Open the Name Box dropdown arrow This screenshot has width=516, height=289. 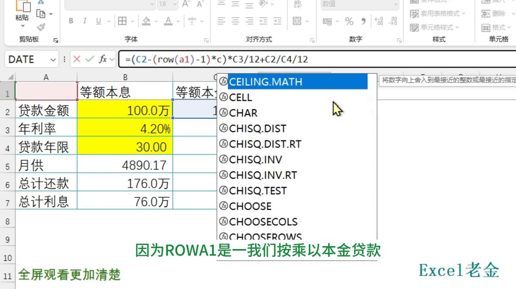54,59
